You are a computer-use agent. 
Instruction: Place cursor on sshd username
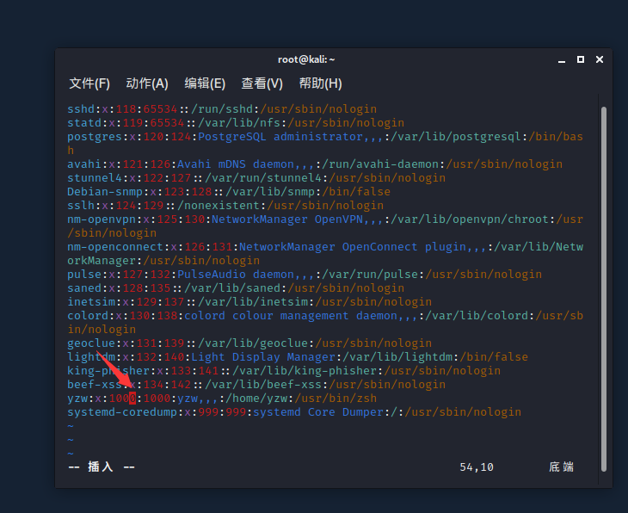click(x=81, y=109)
